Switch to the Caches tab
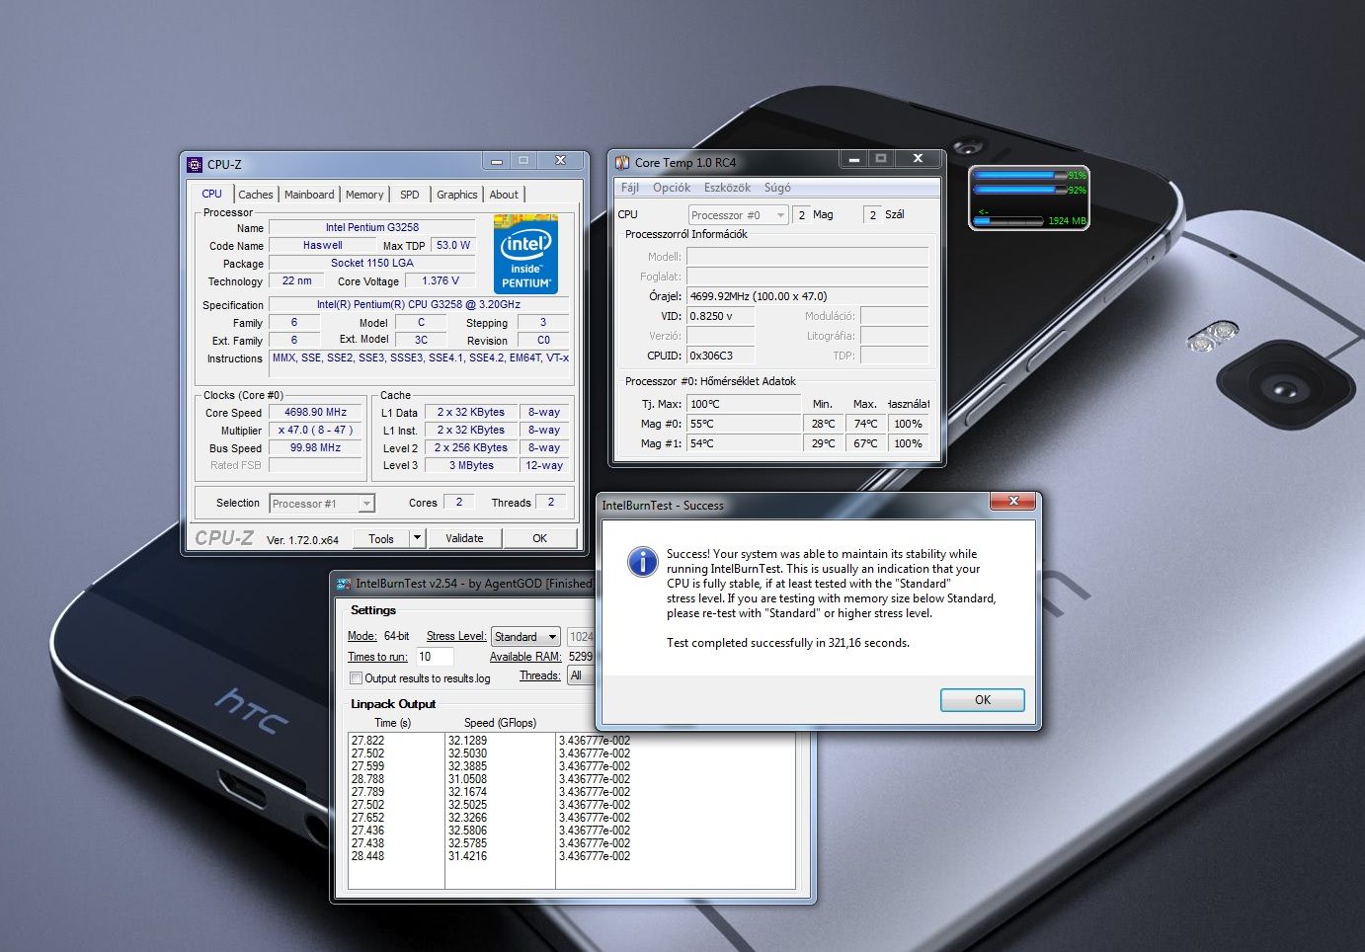 256,195
